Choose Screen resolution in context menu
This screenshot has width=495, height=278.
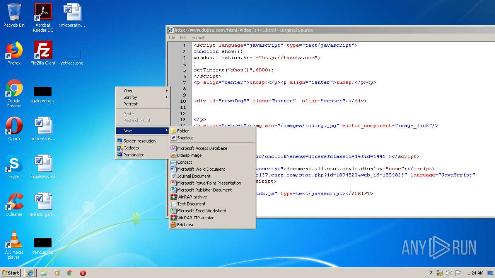coord(143,141)
